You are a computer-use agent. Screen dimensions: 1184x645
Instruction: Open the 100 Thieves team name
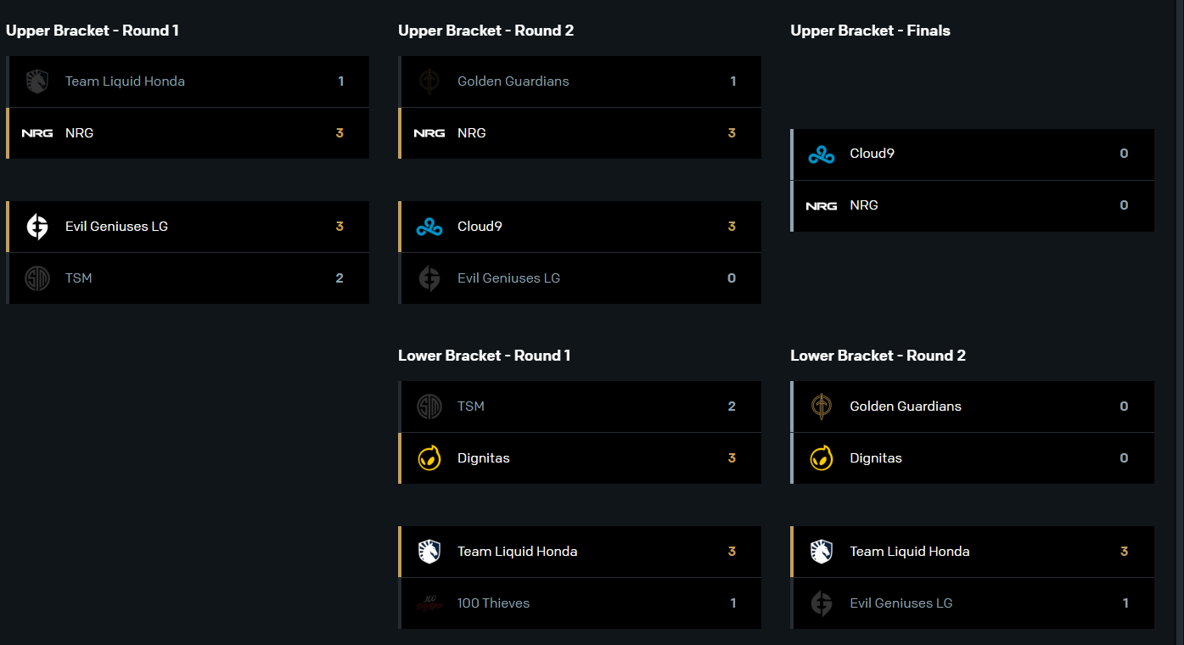[493, 603]
